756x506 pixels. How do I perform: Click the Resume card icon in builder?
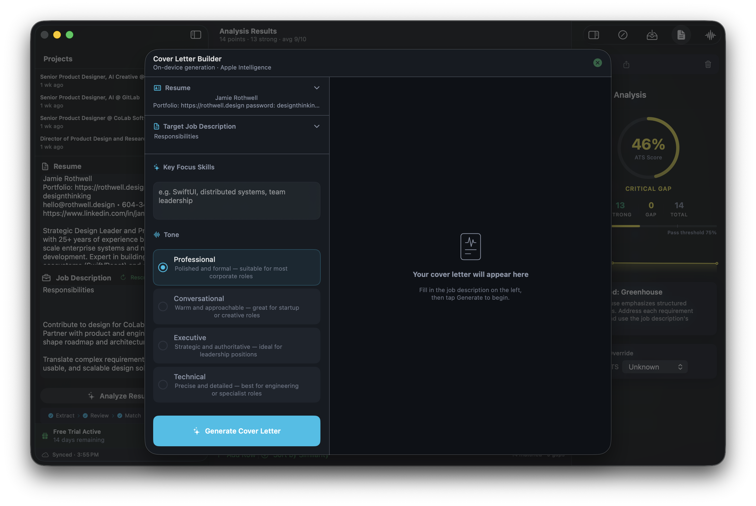click(x=157, y=88)
